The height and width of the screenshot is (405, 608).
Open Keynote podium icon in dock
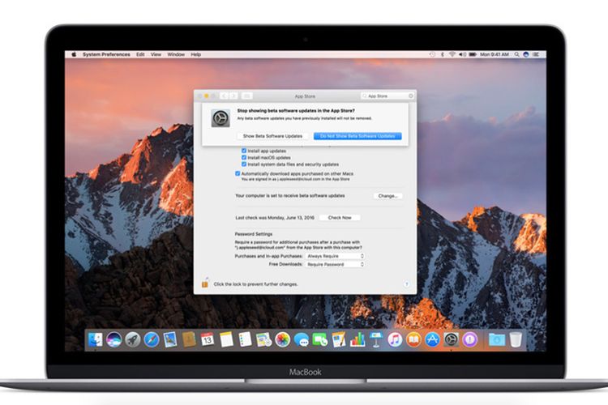click(x=376, y=340)
